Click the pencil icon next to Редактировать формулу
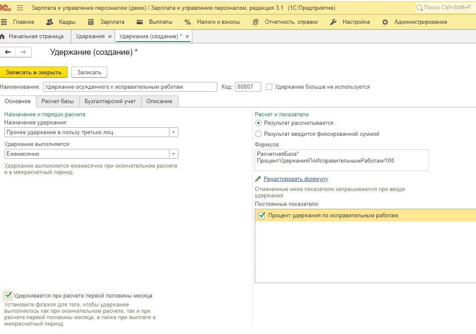Image resolution: width=476 pixels, height=334 pixels. [258, 179]
